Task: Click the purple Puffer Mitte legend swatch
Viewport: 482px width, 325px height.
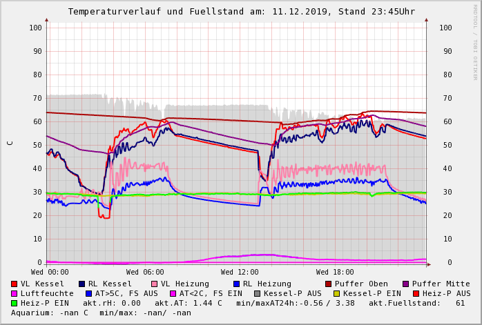Action: [x=405, y=284]
